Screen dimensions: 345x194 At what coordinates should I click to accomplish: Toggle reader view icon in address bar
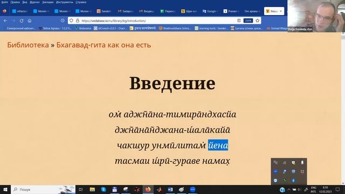pyautogui.click(x=239, y=20)
